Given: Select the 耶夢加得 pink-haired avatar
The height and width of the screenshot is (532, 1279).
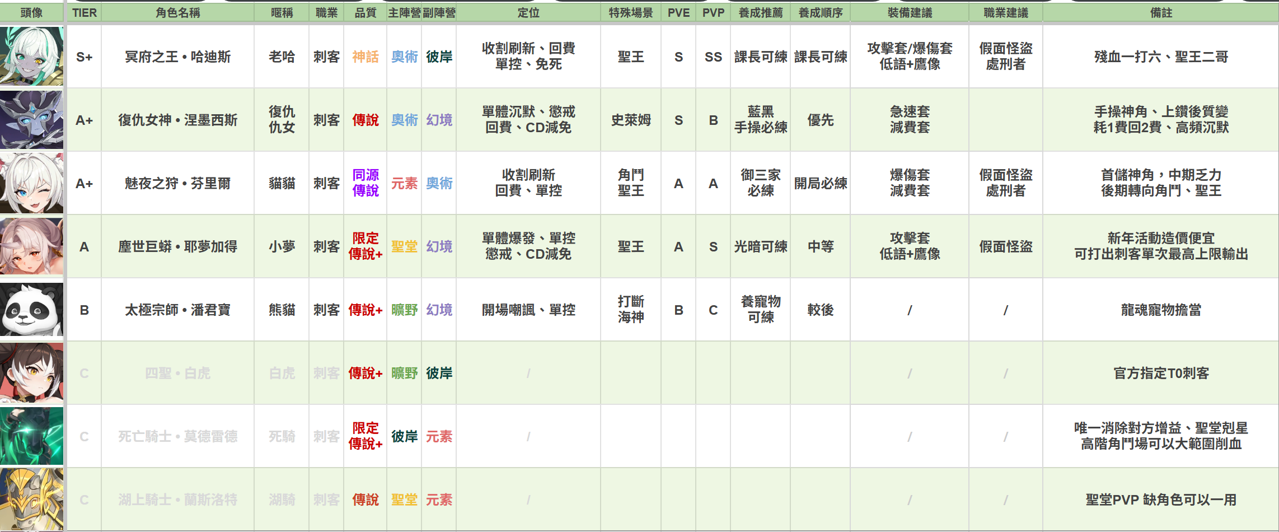Looking at the screenshot, I should click(32, 246).
